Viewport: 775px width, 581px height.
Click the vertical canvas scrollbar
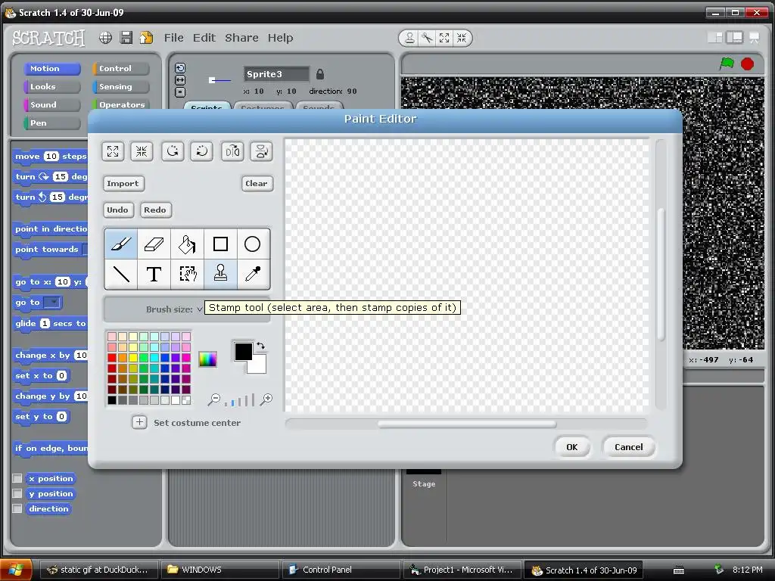coord(661,275)
